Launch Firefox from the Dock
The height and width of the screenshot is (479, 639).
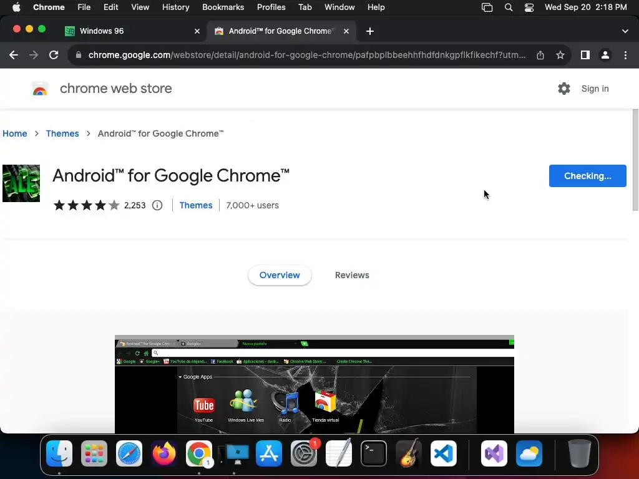click(x=164, y=453)
